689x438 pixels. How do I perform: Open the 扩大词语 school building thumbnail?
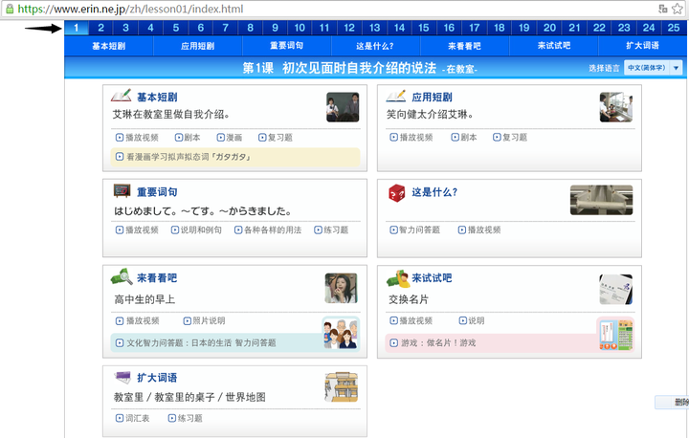342,387
